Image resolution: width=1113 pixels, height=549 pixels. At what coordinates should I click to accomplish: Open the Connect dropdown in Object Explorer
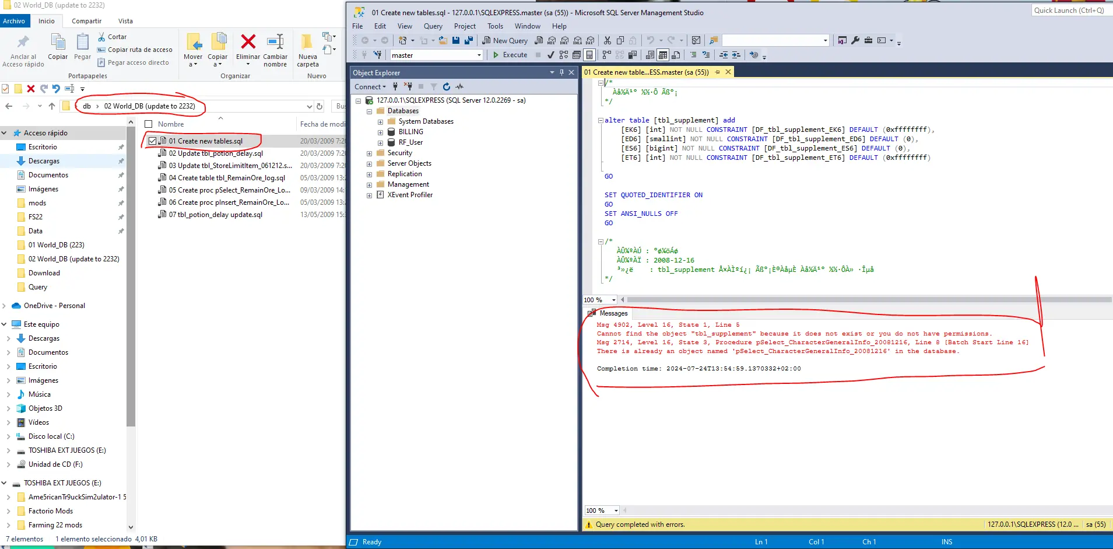(370, 86)
